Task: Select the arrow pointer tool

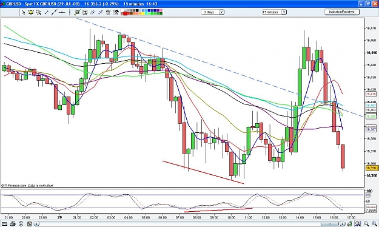Action: pos(23,12)
